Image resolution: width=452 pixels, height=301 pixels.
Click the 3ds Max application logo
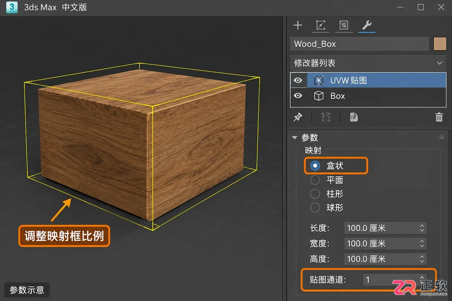click(x=12, y=7)
